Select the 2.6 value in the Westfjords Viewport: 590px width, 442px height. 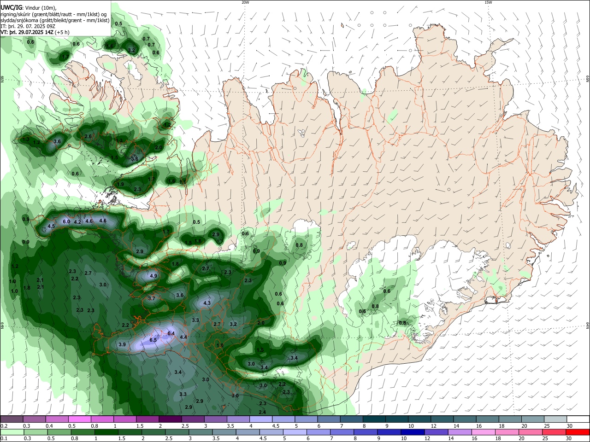pos(88,137)
